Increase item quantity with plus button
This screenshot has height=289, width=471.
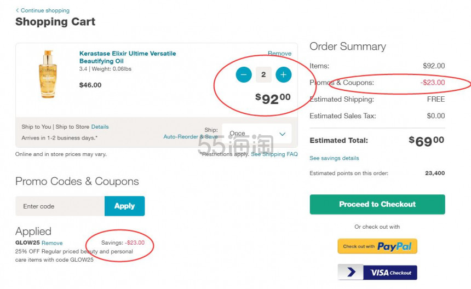283,74
